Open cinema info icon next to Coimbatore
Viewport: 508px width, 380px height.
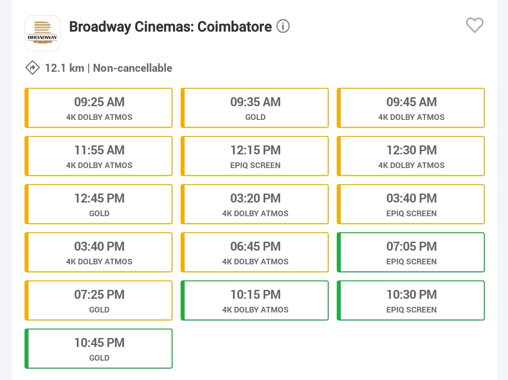point(283,26)
